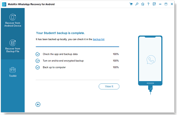Click the WhatsApp logo on phone illustration
The width and height of the screenshot is (177, 115).
click(x=151, y=60)
